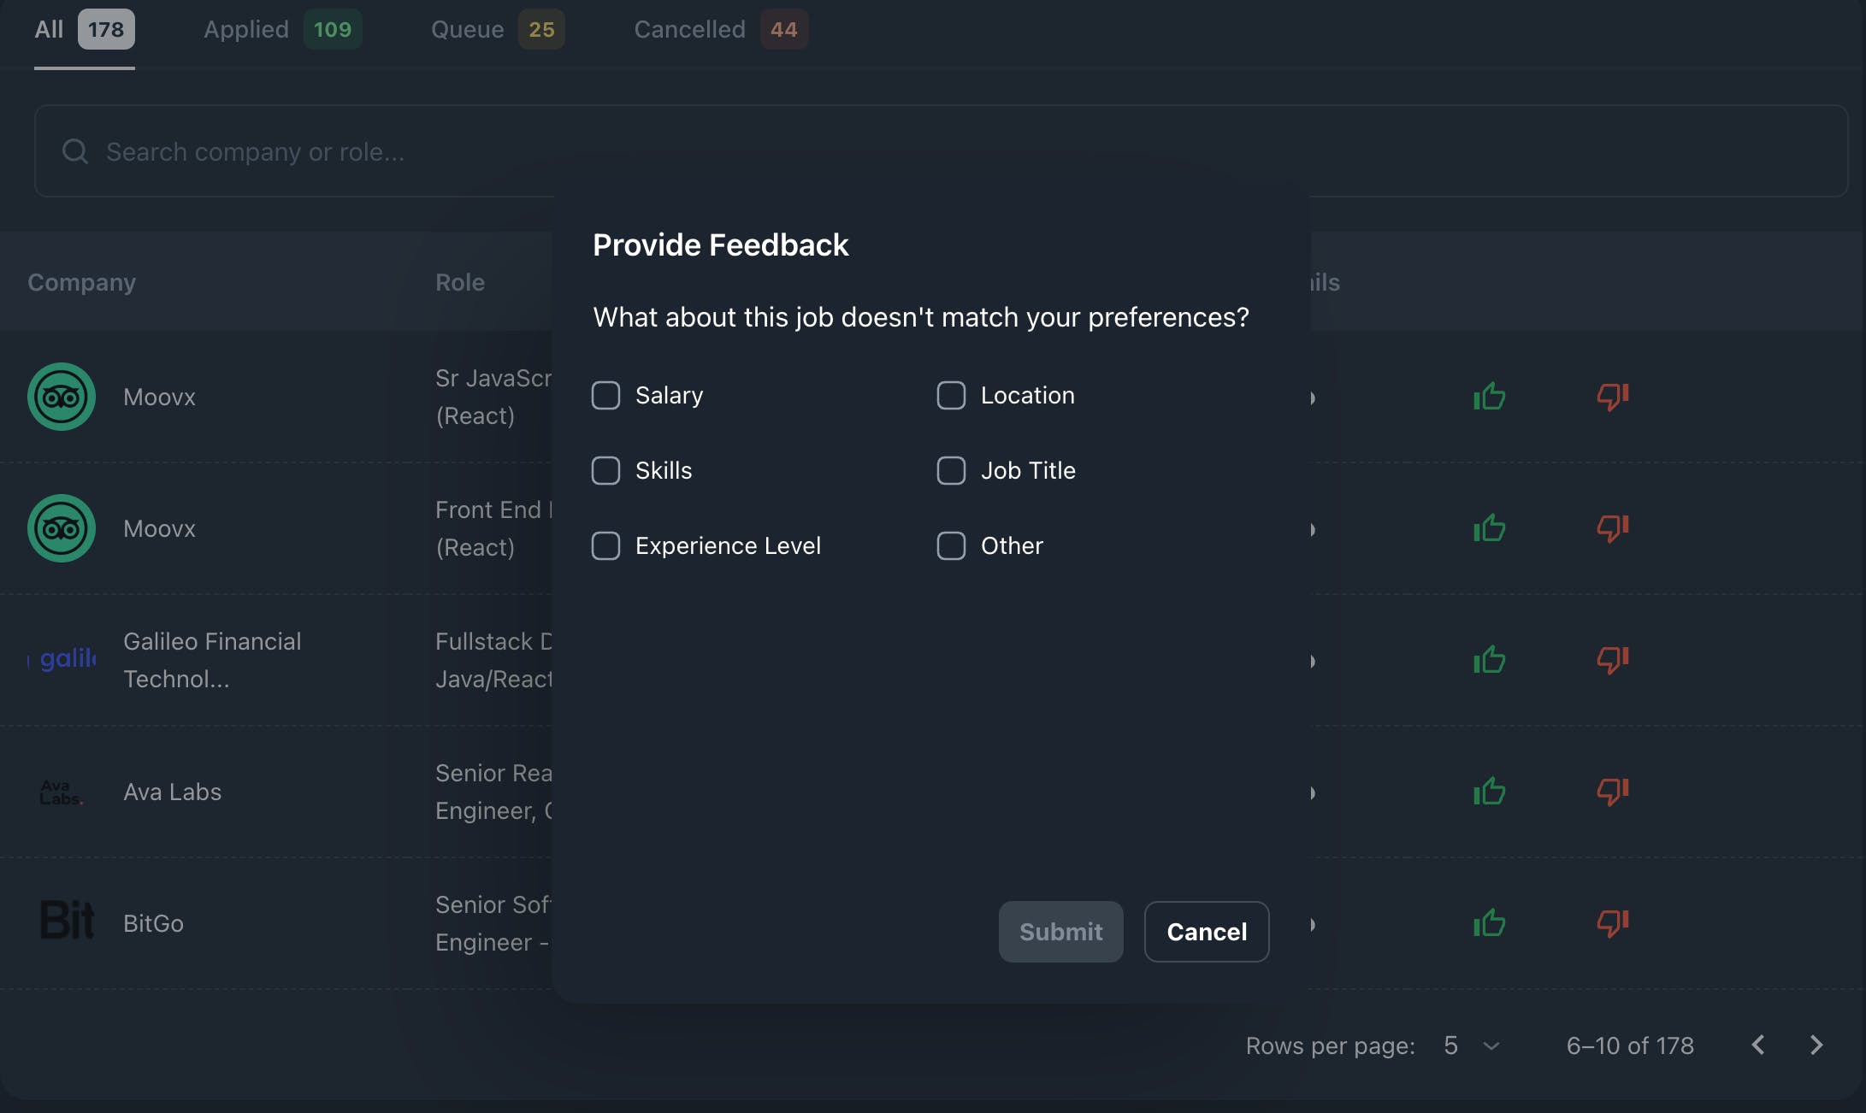1866x1113 pixels.
Task: Click Cancel in the feedback dialog
Action: coord(1207,931)
